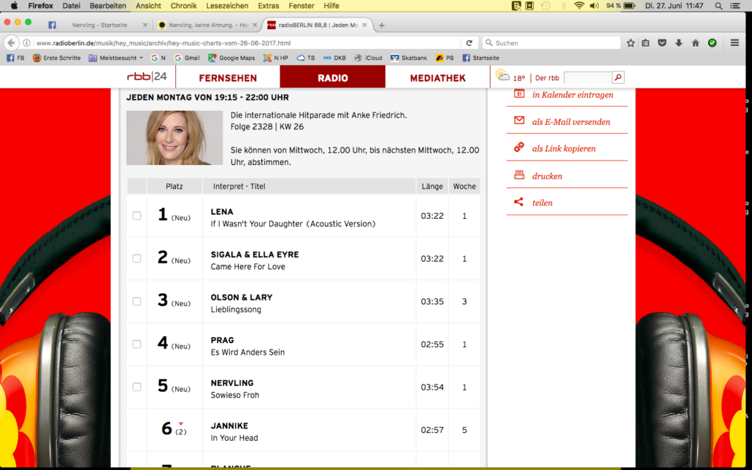Click the printer icon beside drucken
This screenshot has height=470, width=752.
point(519,174)
